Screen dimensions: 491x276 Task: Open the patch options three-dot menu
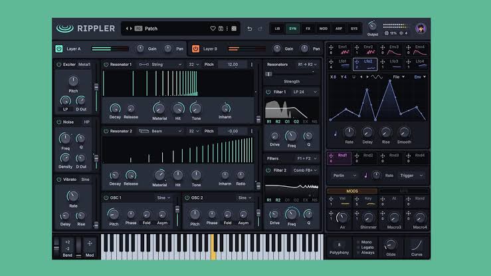point(227,29)
